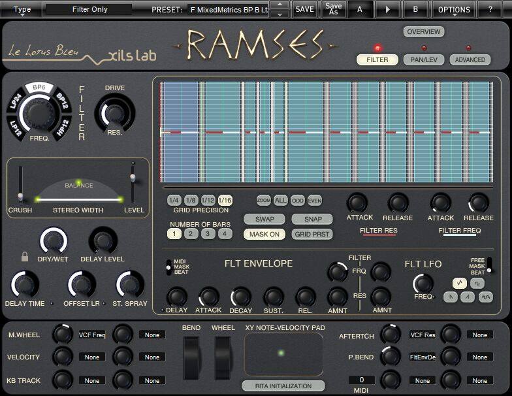Open the M.WHEEL VCF Freq destination selector
Image resolution: width=512 pixels, height=396 pixels.
92,335
